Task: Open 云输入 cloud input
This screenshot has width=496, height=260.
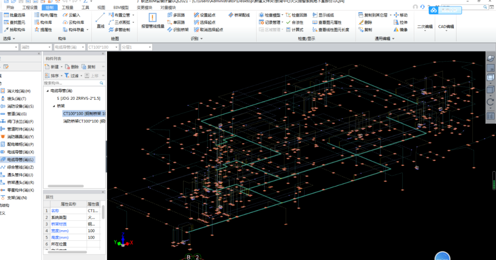Action: pos(72,15)
